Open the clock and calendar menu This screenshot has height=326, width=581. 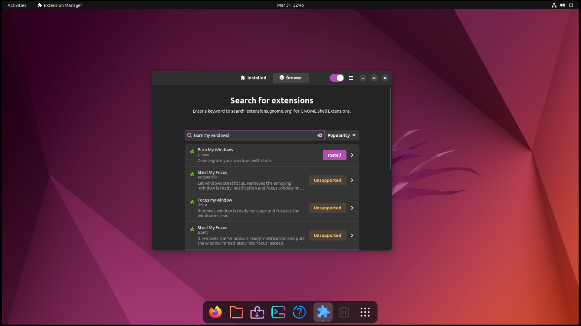click(290, 5)
